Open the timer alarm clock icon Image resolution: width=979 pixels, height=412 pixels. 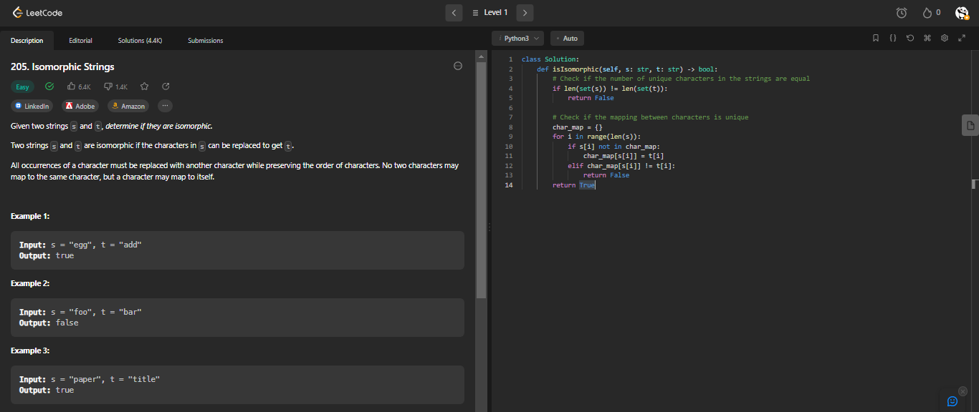tap(902, 13)
